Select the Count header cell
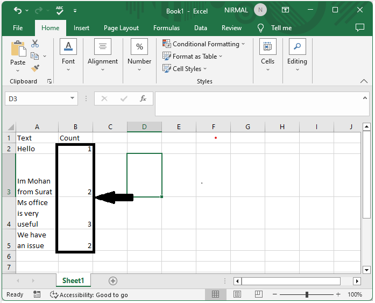Screen dimensions: 375x303 pyautogui.click(x=75, y=138)
